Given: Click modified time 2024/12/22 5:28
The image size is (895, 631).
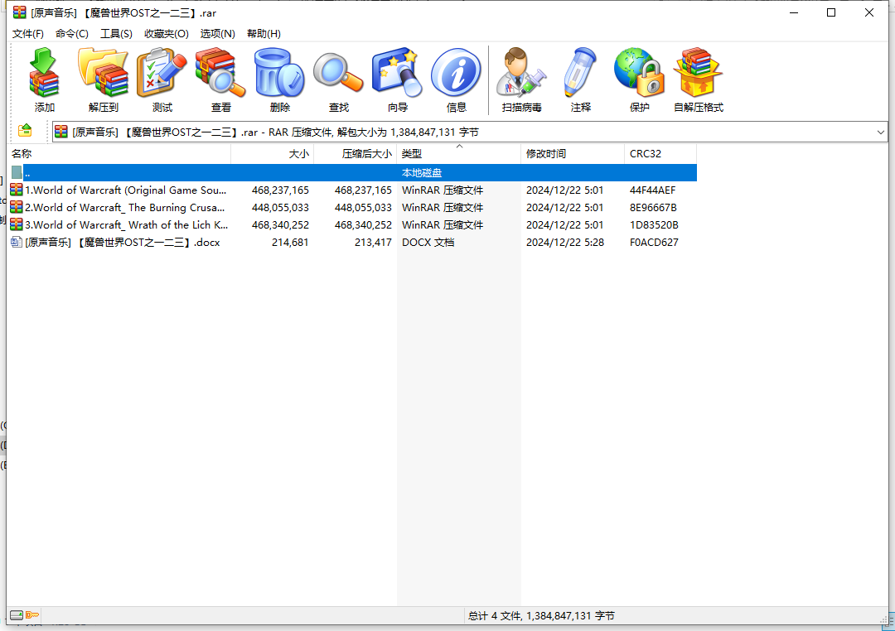Looking at the screenshot, I should (x=565, y=243).
